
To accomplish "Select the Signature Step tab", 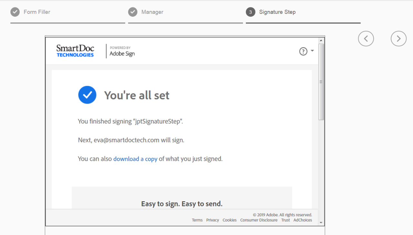I will tap(277, 12).
